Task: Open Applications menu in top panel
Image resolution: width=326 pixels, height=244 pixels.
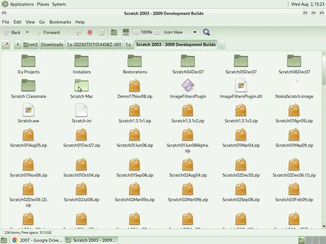Action: coord(22,4)
